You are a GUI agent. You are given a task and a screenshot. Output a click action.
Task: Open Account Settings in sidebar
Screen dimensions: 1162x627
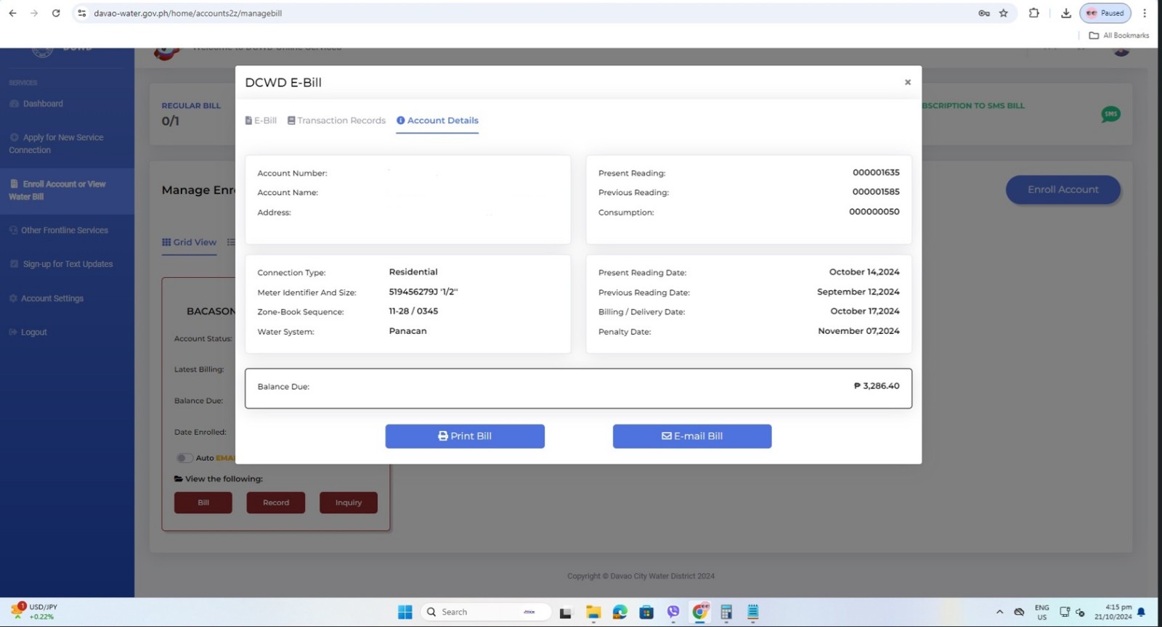(x=46, y=298)
